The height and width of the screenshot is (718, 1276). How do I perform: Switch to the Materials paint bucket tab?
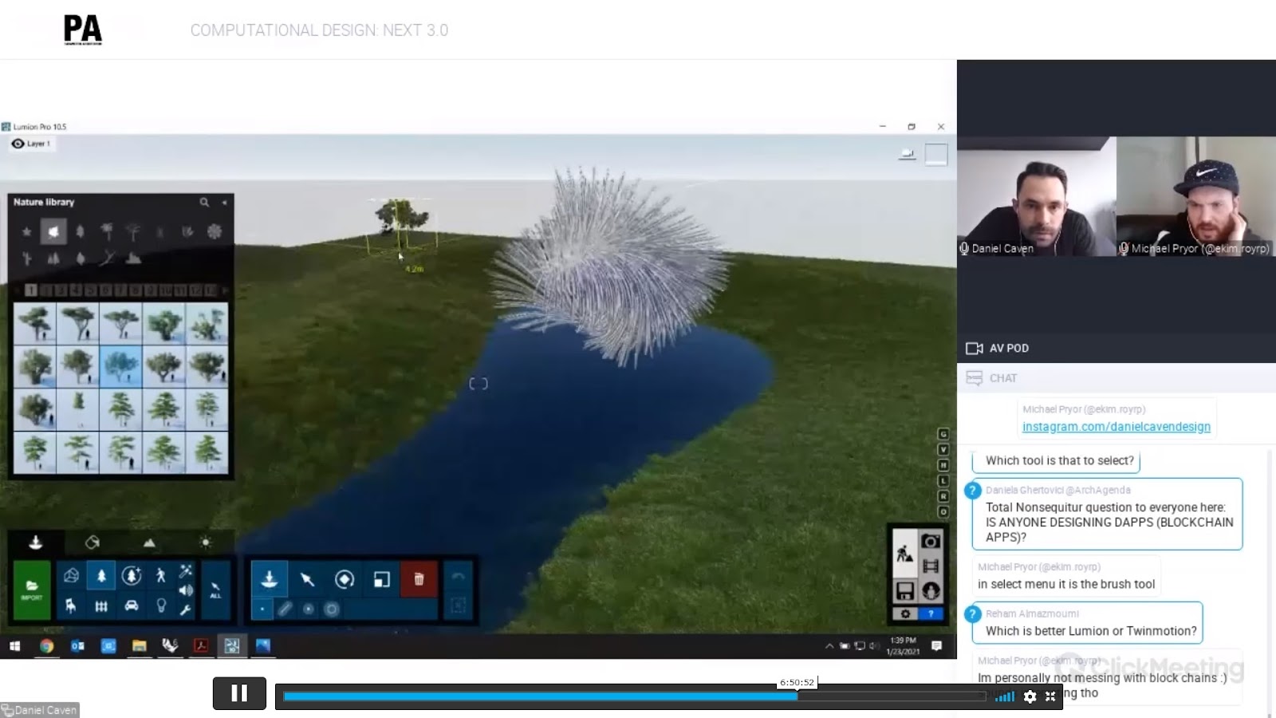[93, 542]
